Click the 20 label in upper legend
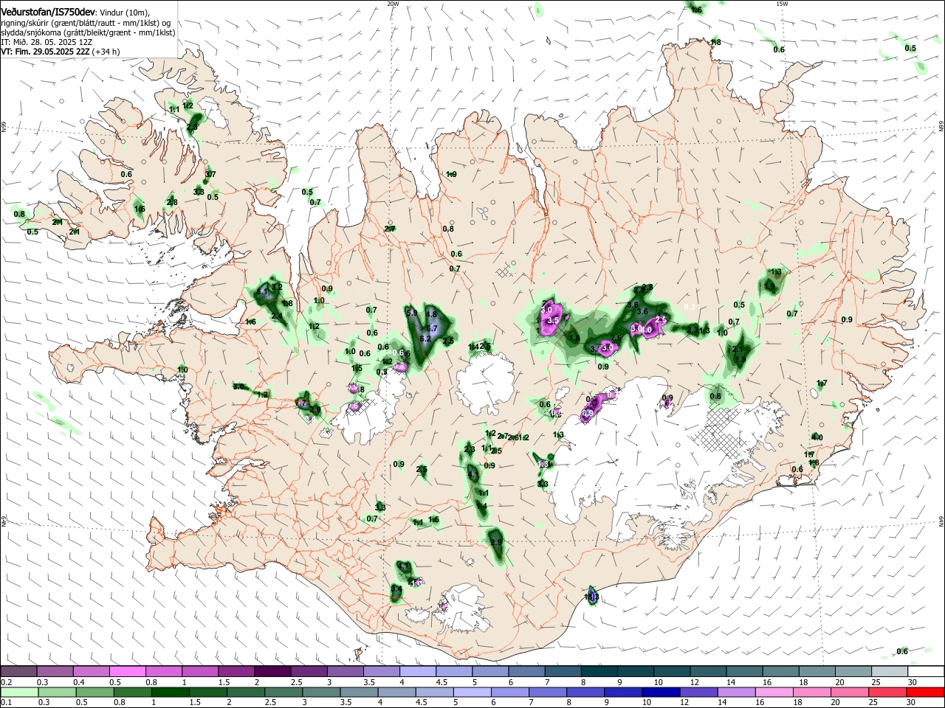This screenshot has height=708, width=945. (838, 682)
